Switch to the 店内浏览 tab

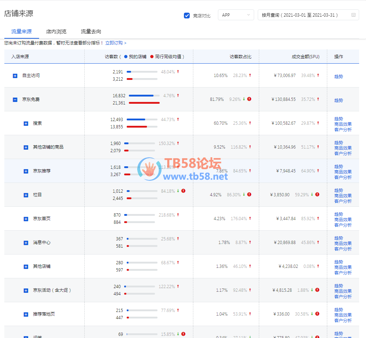pyautogui.click(x=56, y=31)
